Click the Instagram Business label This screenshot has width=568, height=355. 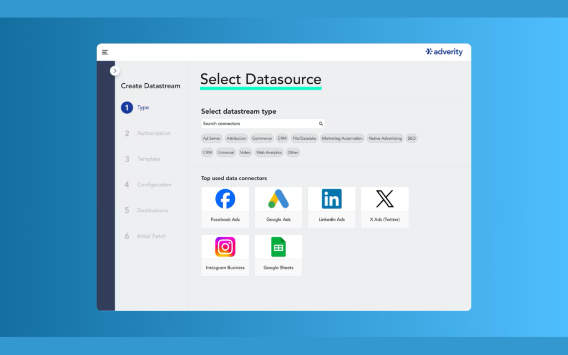click(225, 268)
